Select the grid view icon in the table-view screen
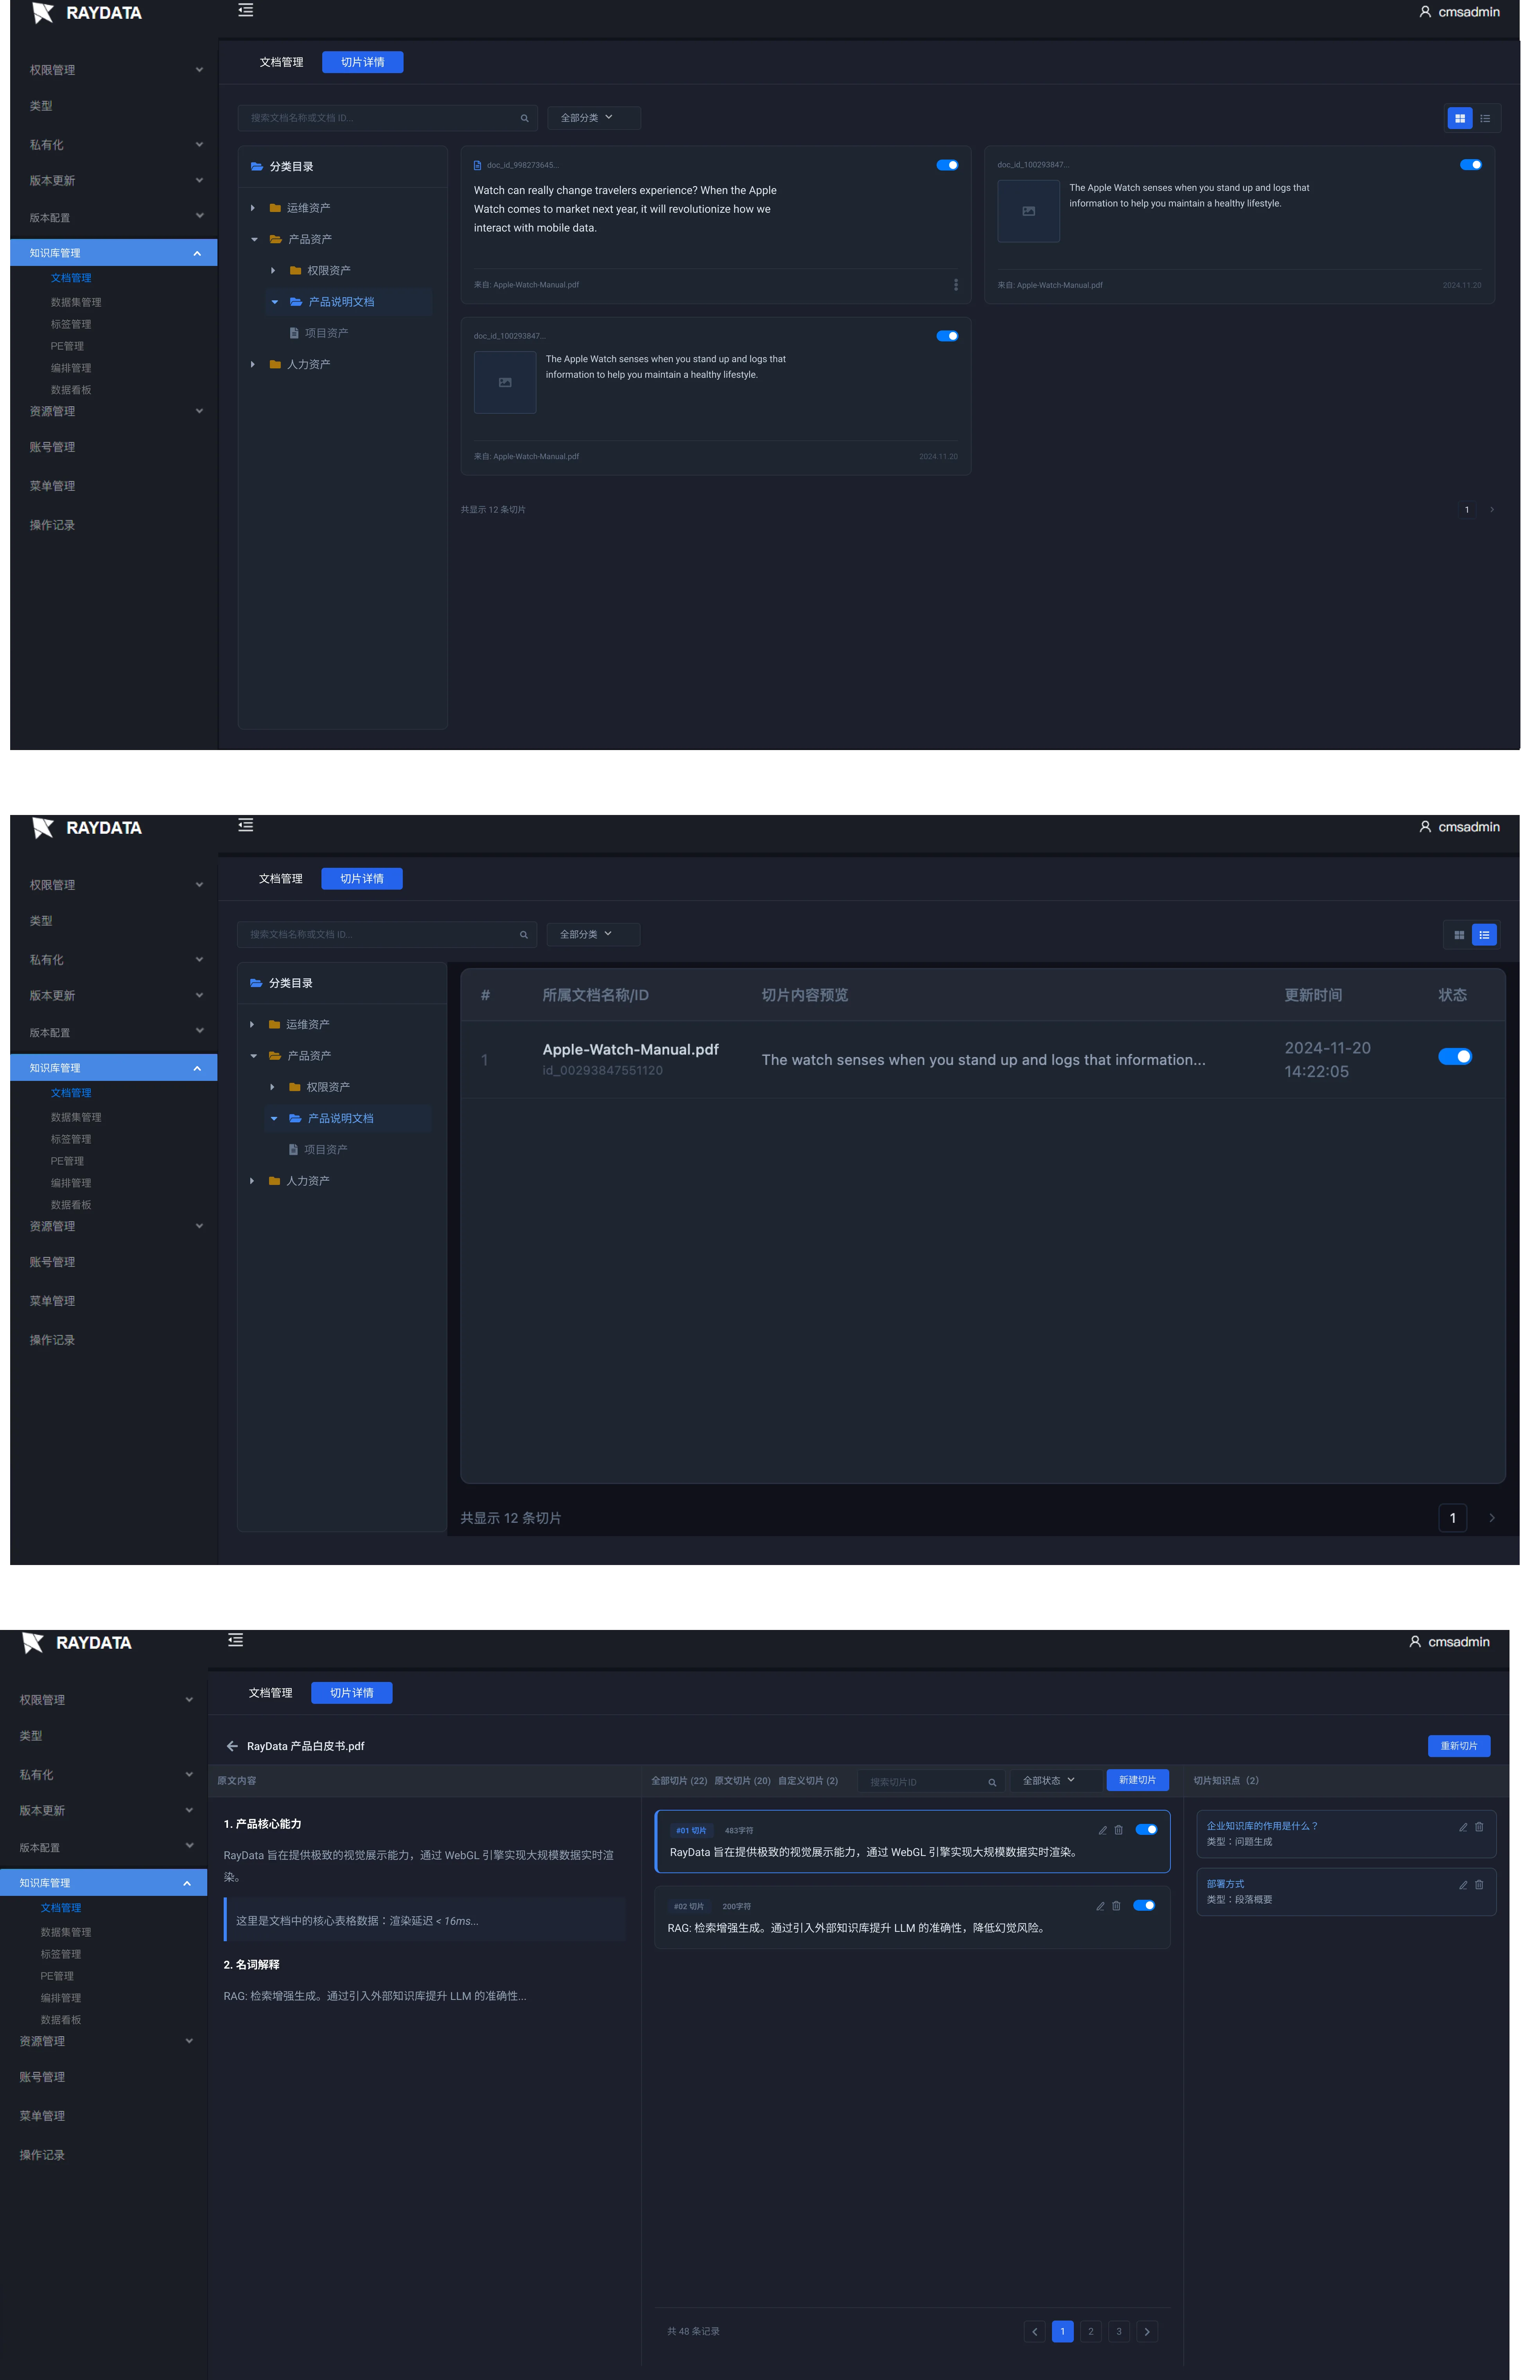Screen dimensions: 1540x2380 coord(1459,935)
